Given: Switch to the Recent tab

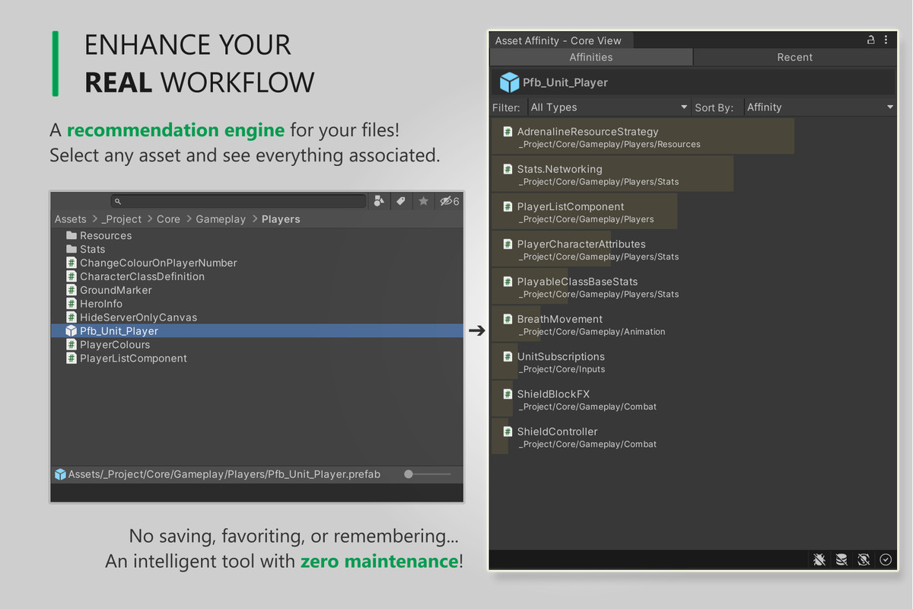Looking at the screenshot, I should click(x=795, y=57).
